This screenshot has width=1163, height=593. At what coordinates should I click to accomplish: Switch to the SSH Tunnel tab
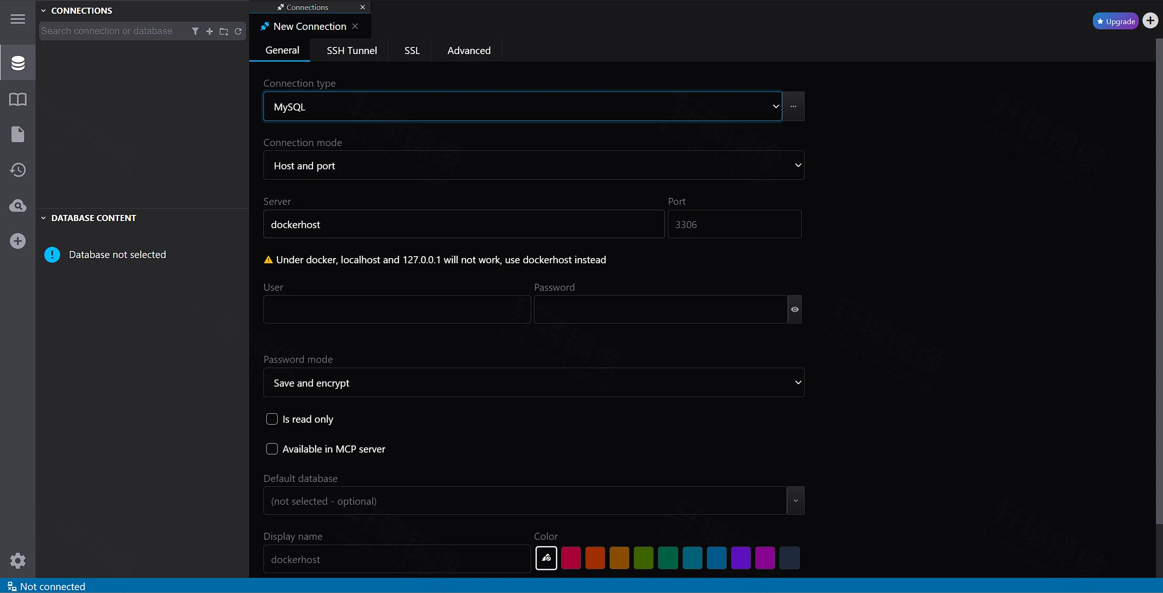(x=352, y=50)
